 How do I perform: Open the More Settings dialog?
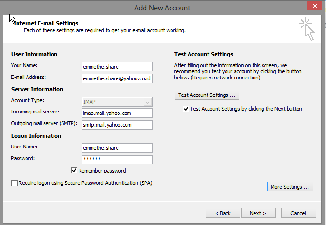[290, 187]
